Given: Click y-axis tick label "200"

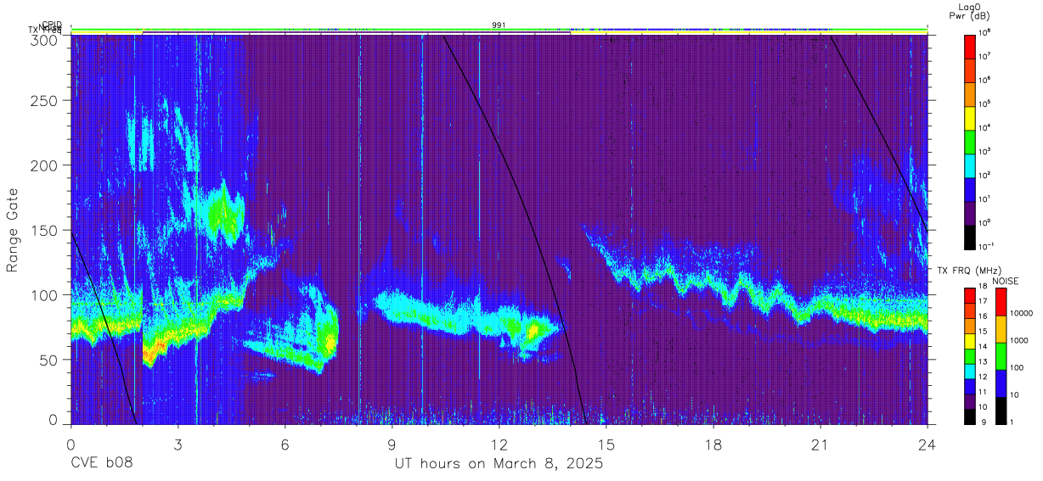Looking at the screenshot, I should tap(46, 165).
